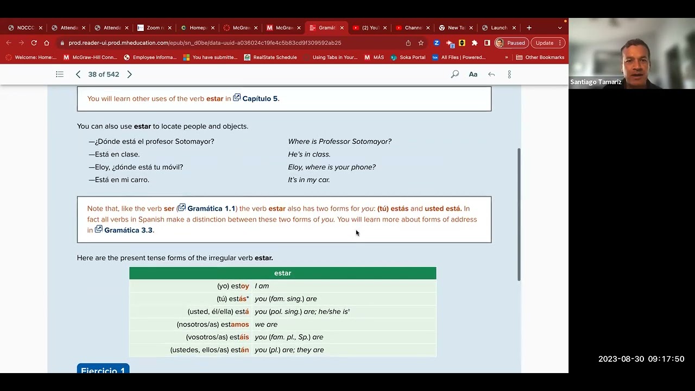This screenshot has width=695, height=391.
Task: Click Santiago Tamariz video thumbnail
Action: coord(631,53)
